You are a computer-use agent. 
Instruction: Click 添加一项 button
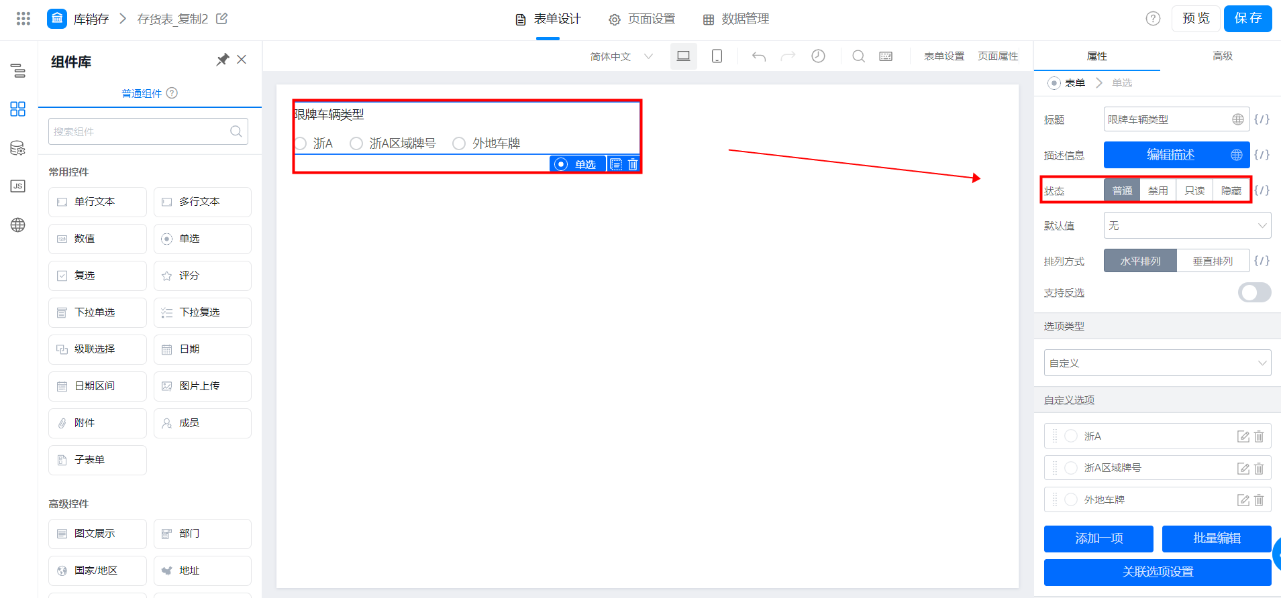[1098, 538]
